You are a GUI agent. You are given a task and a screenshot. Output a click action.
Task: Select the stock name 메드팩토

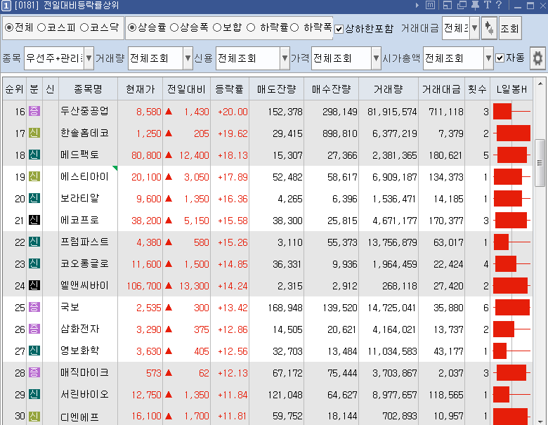point(79,155)
